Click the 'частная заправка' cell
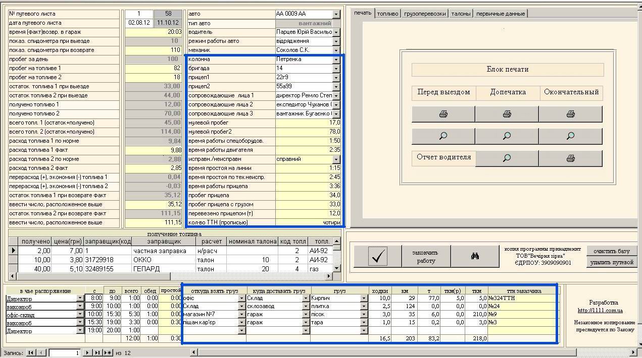 coord(164,251)
